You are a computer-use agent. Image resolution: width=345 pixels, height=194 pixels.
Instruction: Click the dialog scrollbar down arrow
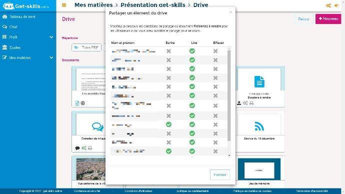[x=229, y=155]
